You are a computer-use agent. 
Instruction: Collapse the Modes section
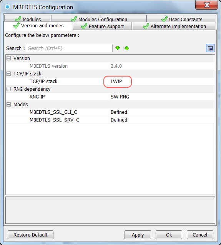pyautogui.click(x=9, y=104)
